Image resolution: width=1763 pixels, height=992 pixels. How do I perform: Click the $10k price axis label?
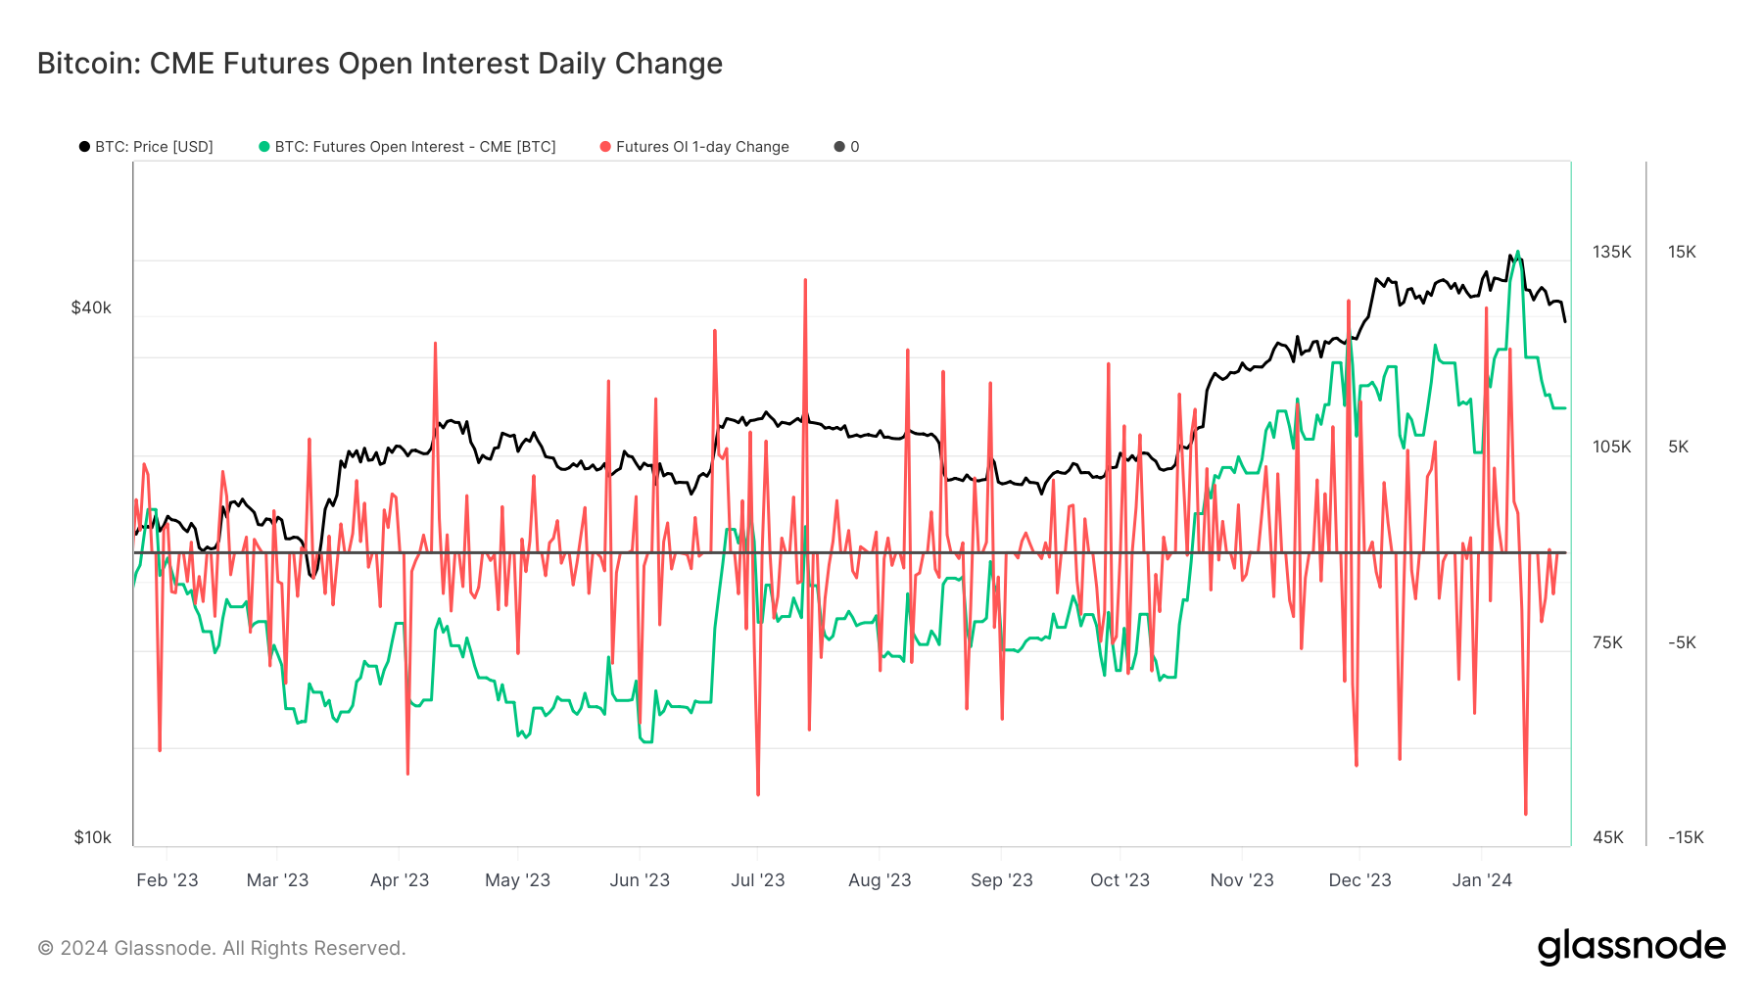(x=92, y=837)
